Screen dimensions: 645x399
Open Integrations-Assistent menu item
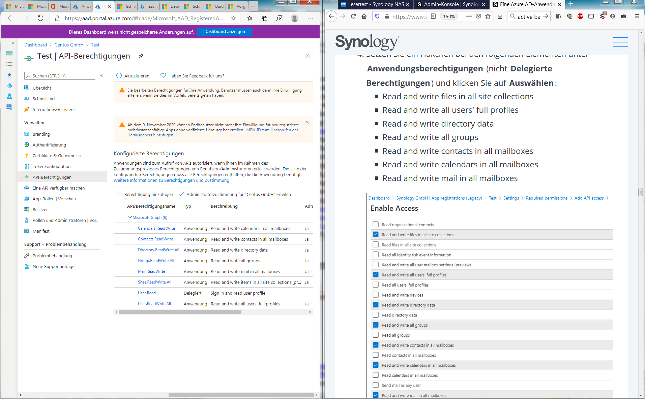(x=54, y=109)
